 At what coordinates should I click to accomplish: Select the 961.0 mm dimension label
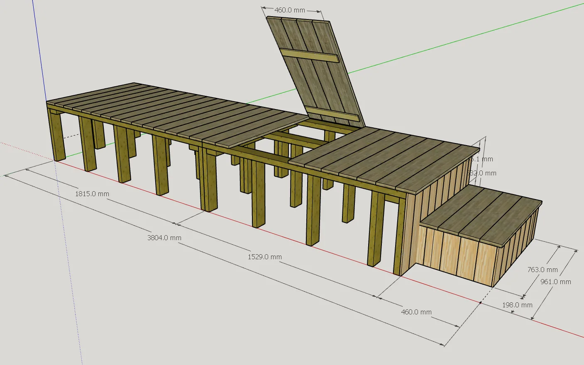pyautogui.click(x=555, y=282)
